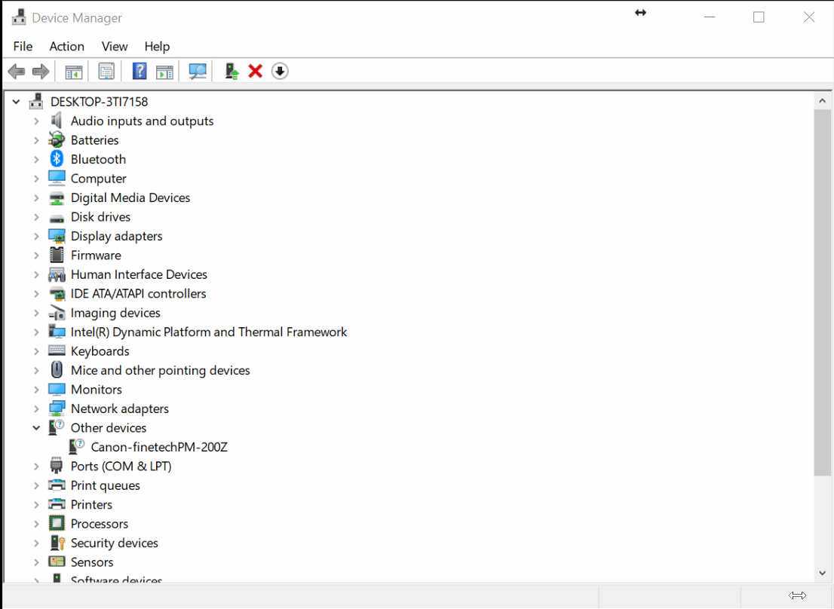Open the File menu
The width and height of the screenshot is (834, 609).
pyautogui.click(x=23, y=46)
